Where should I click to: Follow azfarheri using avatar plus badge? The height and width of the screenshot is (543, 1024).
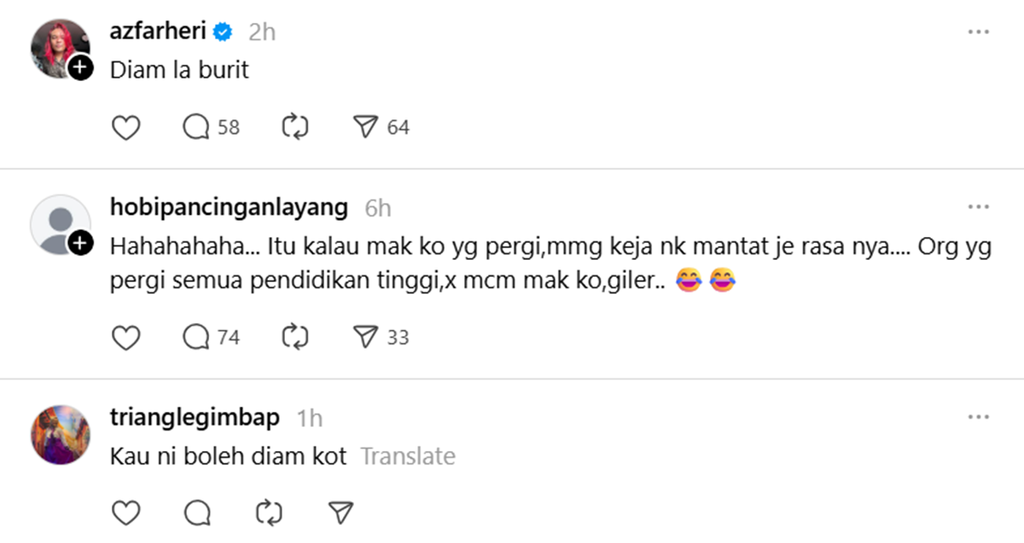point(80,68)
